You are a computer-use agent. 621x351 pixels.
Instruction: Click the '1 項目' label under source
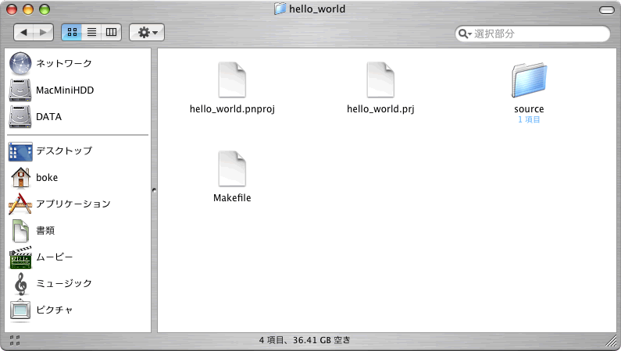pos(529,119)
